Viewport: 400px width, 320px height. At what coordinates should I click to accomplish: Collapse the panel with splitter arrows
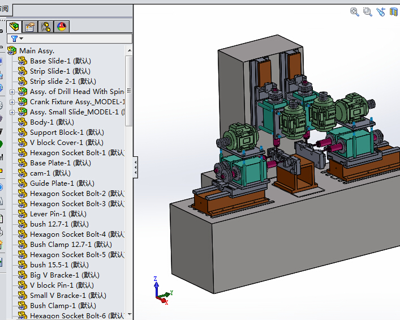(135, 168)
